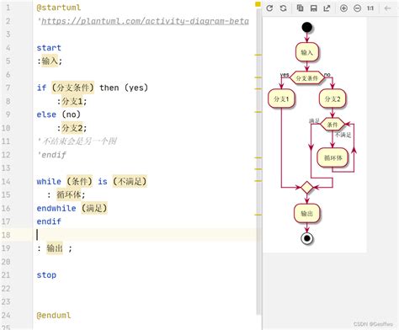Click the @startuml directive
The height and width of the screenshot is (330, 399).
(x=59, y=8)
